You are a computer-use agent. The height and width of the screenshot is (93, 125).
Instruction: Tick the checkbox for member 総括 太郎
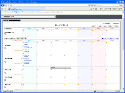pos(21,70)
